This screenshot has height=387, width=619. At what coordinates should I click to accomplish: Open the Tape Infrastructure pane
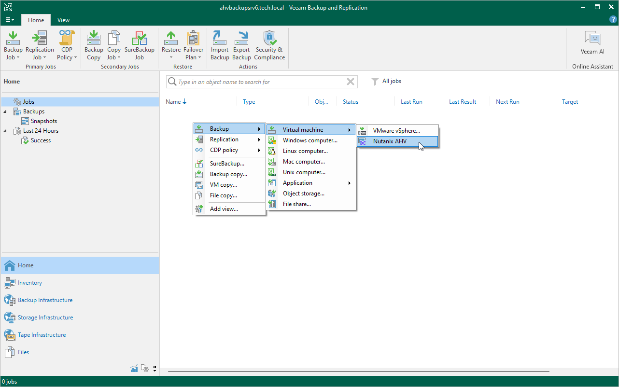coord(80,335)
